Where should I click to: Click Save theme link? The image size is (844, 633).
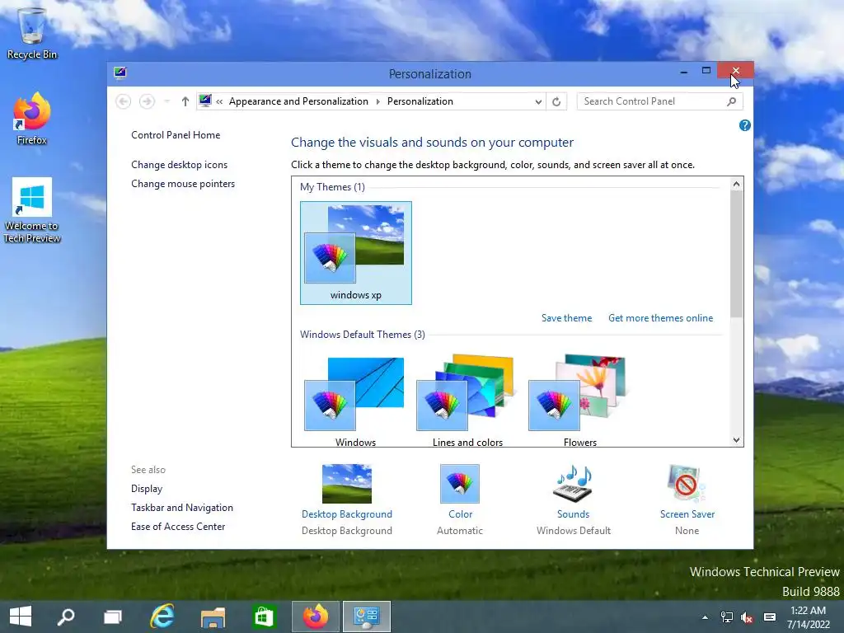click(x=566, y=318)
